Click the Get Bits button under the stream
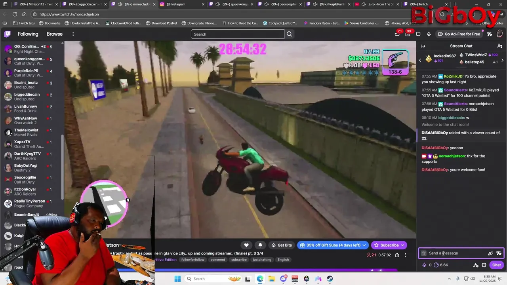This screenshot has width=507, height=285. pos(281,245)
